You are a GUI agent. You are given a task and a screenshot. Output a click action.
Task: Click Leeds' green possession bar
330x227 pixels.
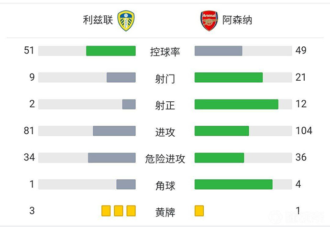(110, 51)
